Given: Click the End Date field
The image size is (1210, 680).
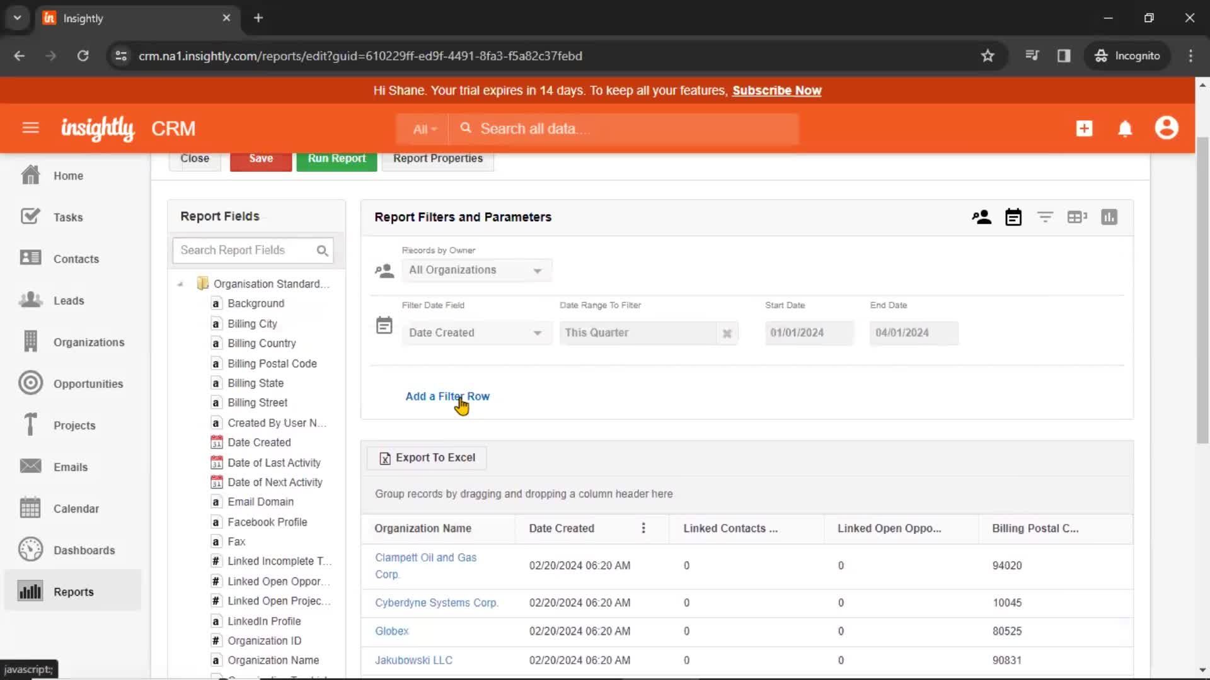Looking at the screenshot, I should coord(914,333).
